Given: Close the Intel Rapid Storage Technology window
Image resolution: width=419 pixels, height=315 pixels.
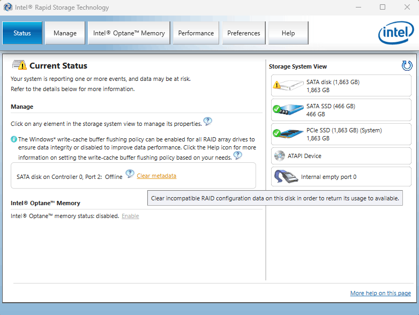Looking at the screenshot, I should point(407,7).
